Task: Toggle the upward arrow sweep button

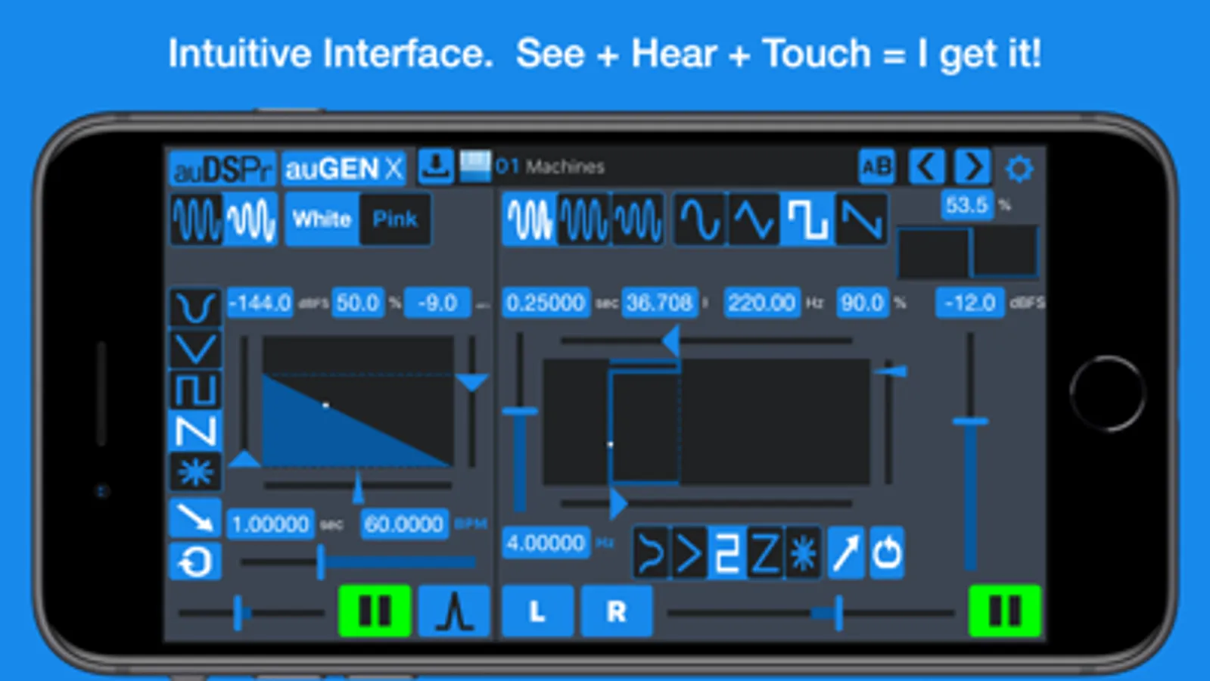Action: pyautogui.click(x=845, y=553)
